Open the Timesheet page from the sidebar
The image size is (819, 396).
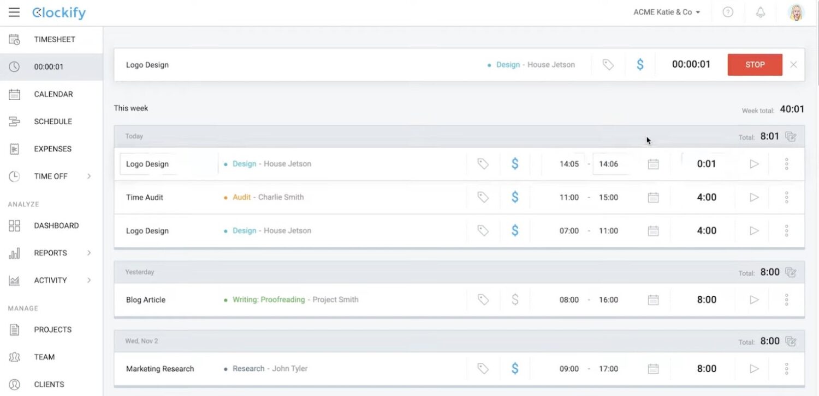(54, 39)
